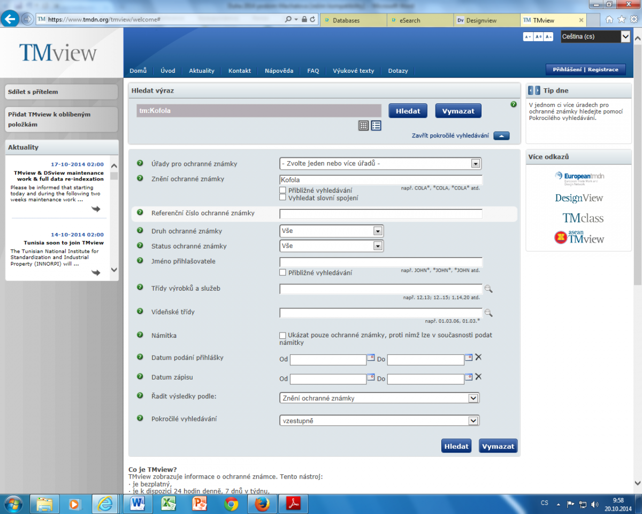Screen dimensions: 642x514
Task: Enable Přibližné vyhledávání under Znění ochranné známky
Action: (x=282, y=190)
